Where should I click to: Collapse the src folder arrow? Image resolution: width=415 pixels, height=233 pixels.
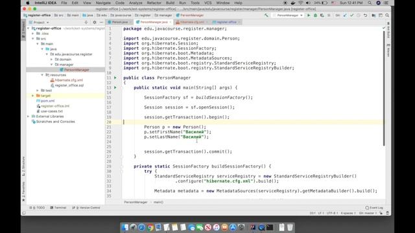[x=33, y=39]
